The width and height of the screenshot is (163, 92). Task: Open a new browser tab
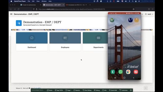(x=90, y=5)
